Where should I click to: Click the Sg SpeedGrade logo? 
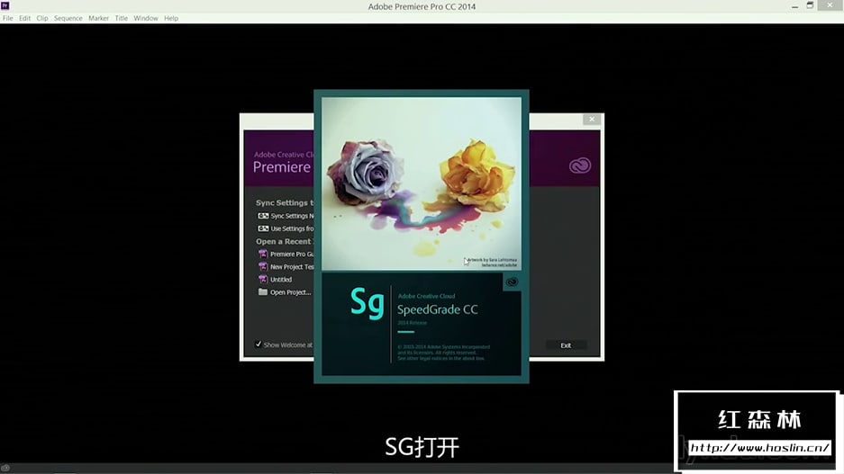click(x=368, y=303)
